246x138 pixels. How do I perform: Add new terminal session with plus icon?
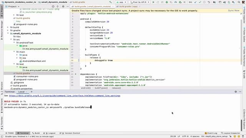point(32,92)
